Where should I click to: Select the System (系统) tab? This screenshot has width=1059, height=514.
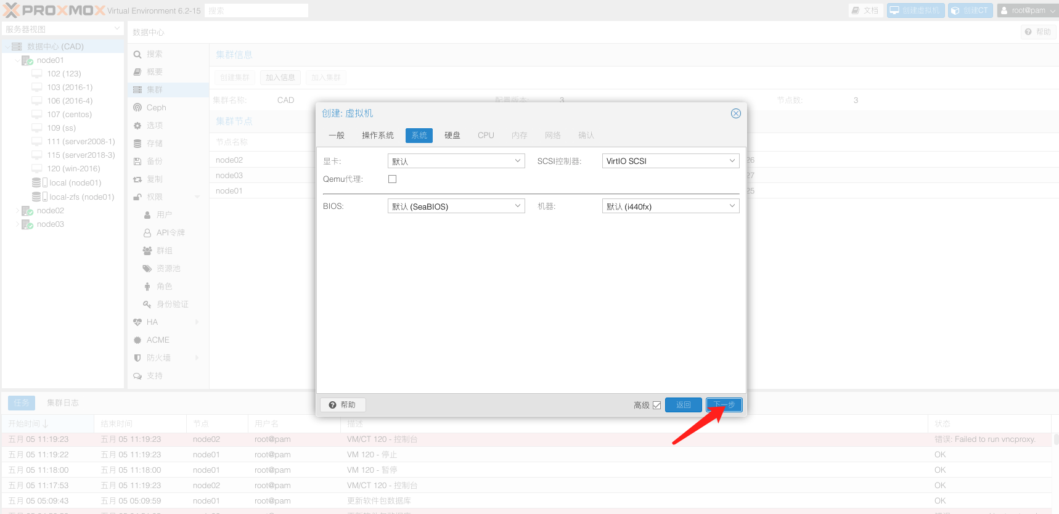pos(419,135)
